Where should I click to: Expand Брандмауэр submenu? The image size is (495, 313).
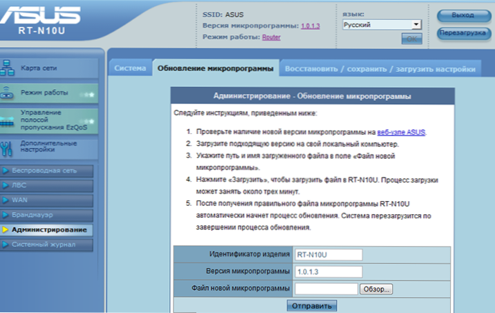[x=46, y=215]
